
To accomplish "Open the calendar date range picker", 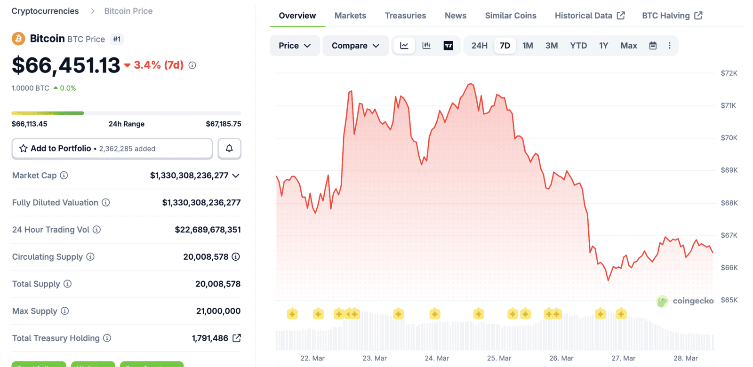I will (653, 46).
